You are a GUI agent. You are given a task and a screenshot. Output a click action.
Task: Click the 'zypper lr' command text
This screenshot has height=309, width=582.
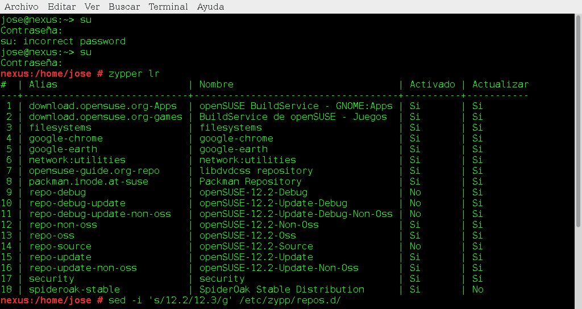(x=134, y=74)
